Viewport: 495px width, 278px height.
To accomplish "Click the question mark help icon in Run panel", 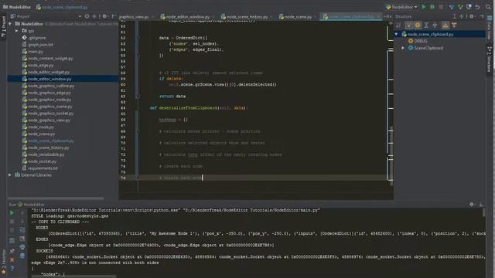I will tap(12, 268).
